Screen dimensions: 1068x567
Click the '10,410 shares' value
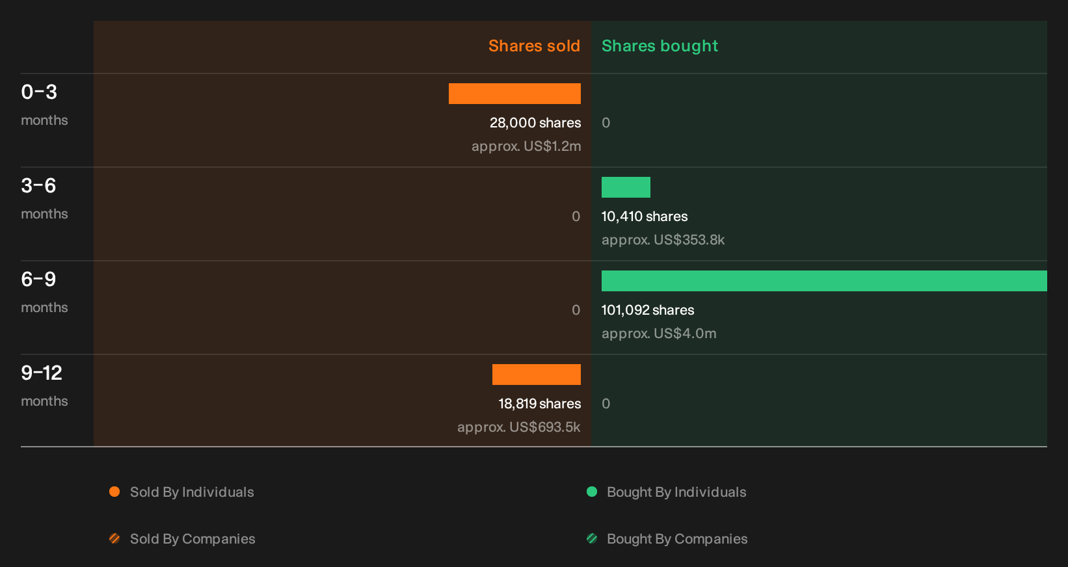point(645,217)
